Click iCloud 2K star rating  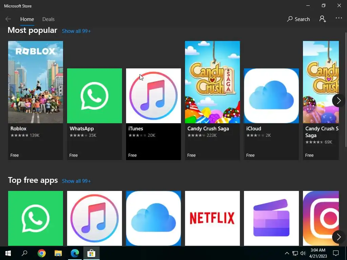pos(259,135)
